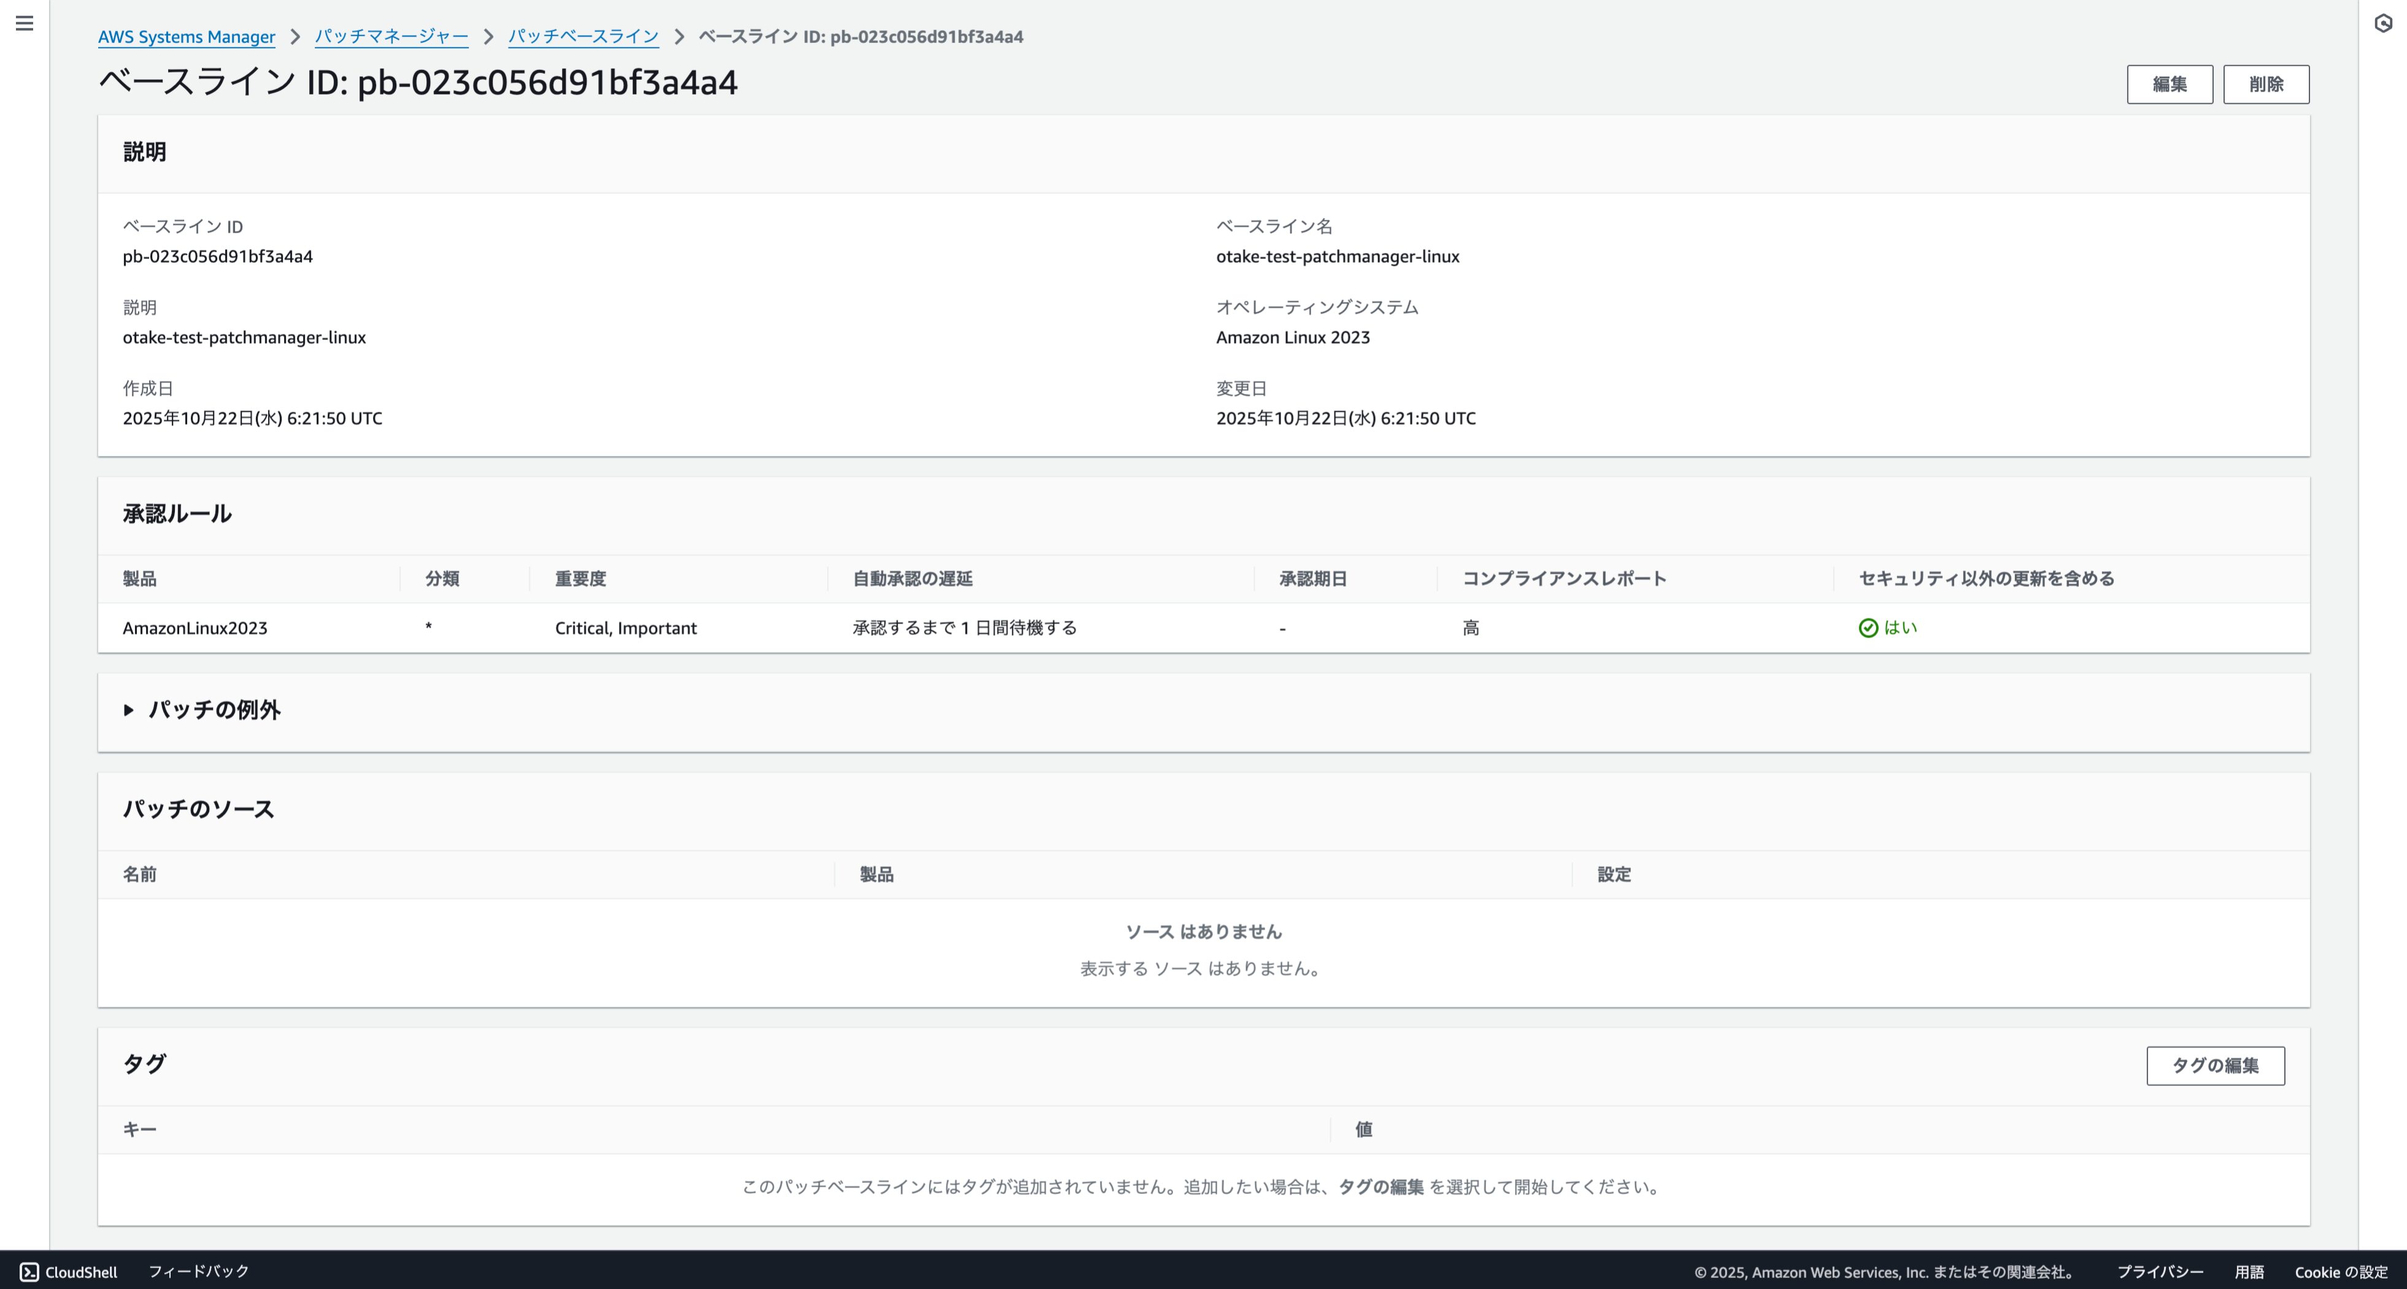This screenshot has width=2407, height=1289.
Task: Click the hexagon help panel icon
Action: [2382, 23]
